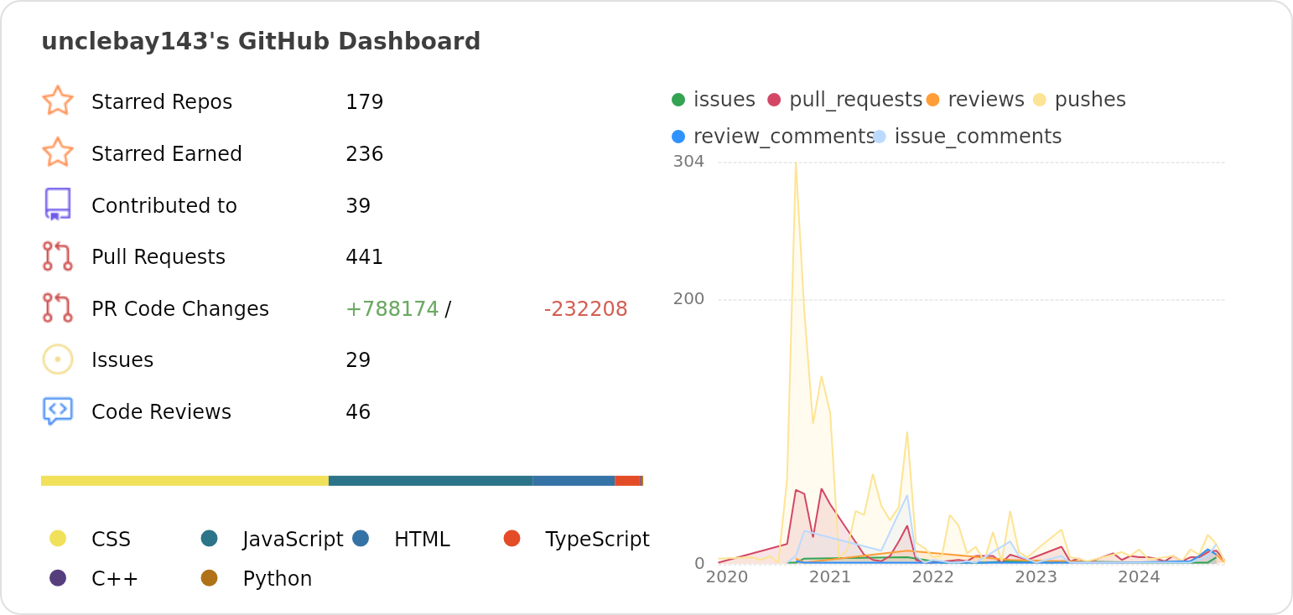Click the blue HTML language dot
1293x615 pixels.
361,538
